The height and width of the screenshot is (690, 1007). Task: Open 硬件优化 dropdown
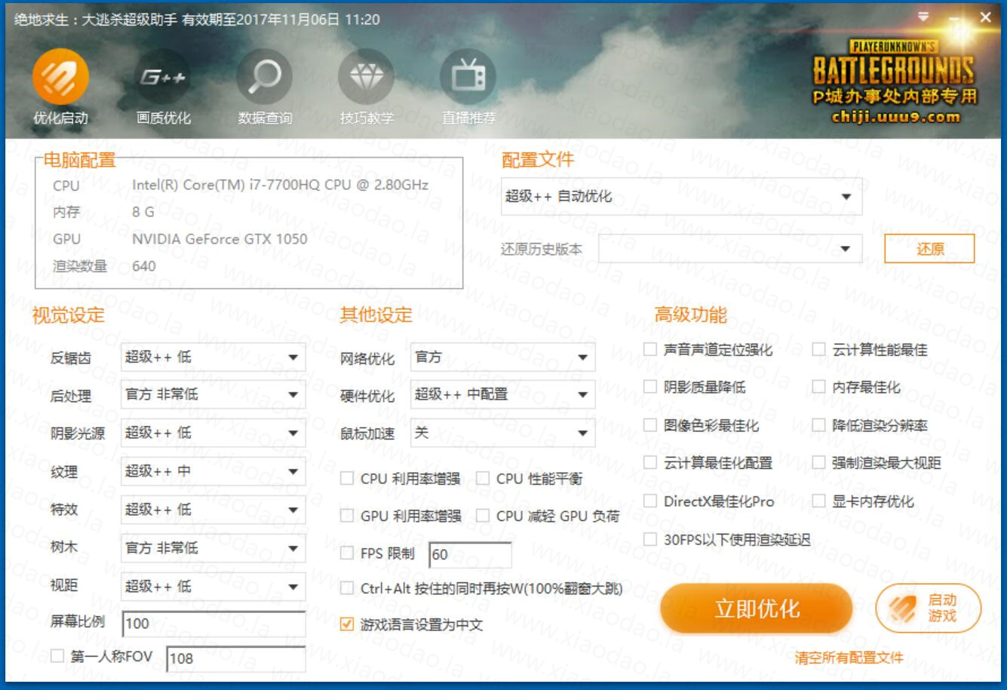(503, 395)
